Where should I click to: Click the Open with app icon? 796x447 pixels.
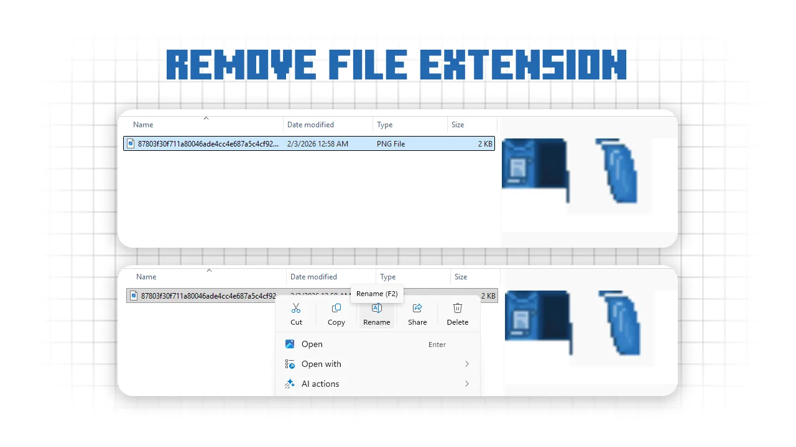point(289,364)
